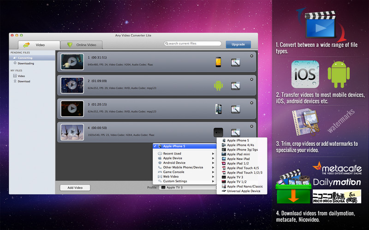Image resolution: width=369 pixels, height=230 pixels.
Task: Choose Apple iPhone 5 in device submenu
Action: (x=242, y=140)
